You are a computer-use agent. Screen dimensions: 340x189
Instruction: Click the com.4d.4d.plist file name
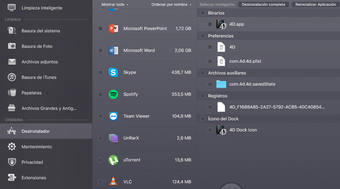245,61
